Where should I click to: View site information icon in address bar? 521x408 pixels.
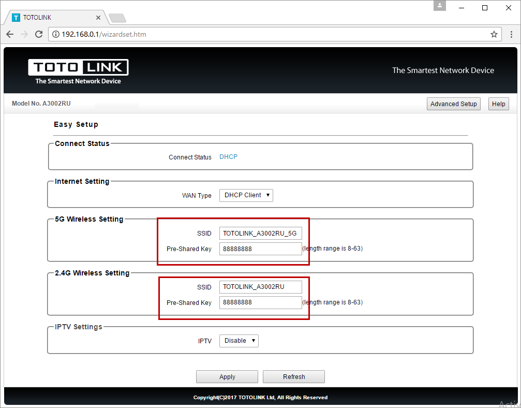pos(56,34)
